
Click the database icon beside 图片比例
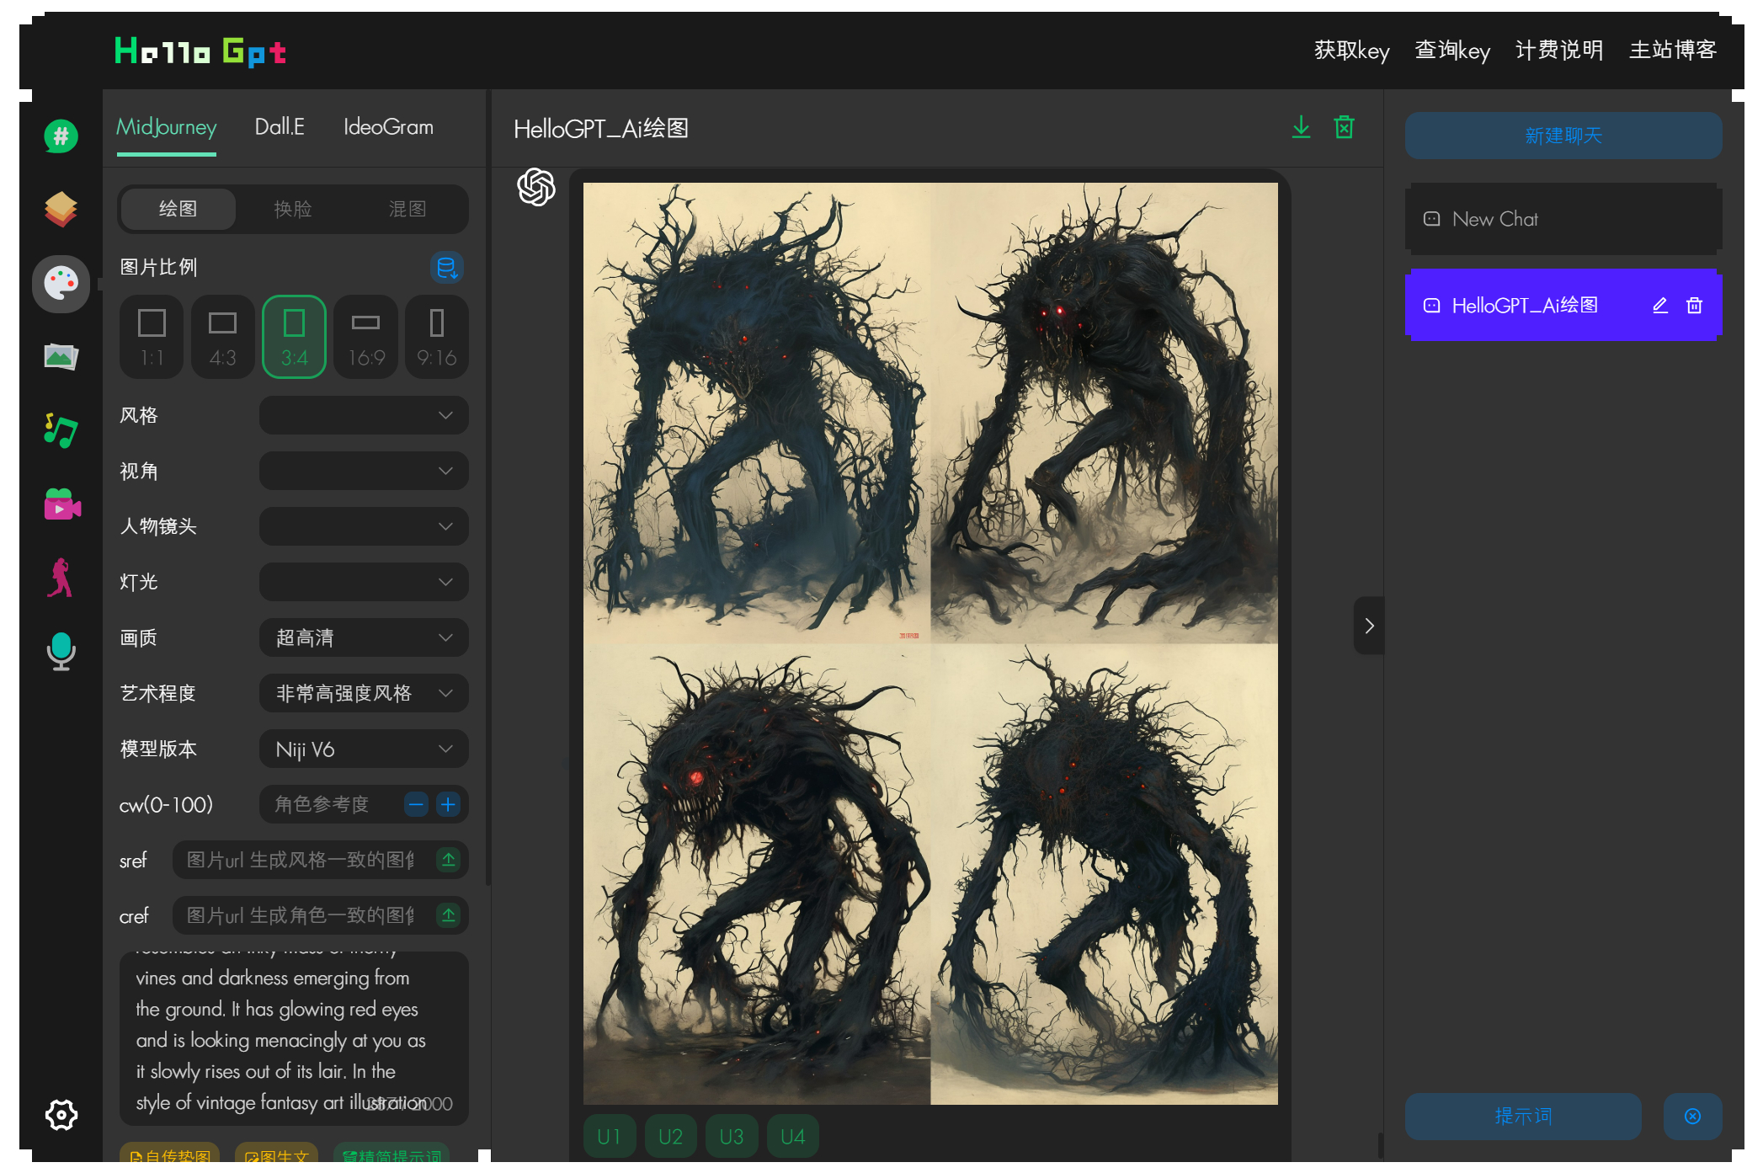pos(447,267)
